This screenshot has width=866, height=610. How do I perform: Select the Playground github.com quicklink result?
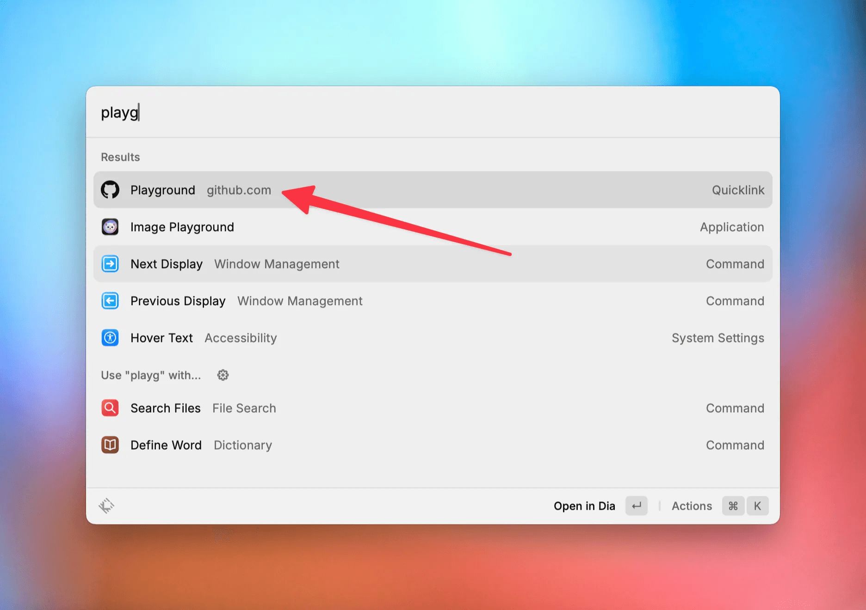coord(433,190)
